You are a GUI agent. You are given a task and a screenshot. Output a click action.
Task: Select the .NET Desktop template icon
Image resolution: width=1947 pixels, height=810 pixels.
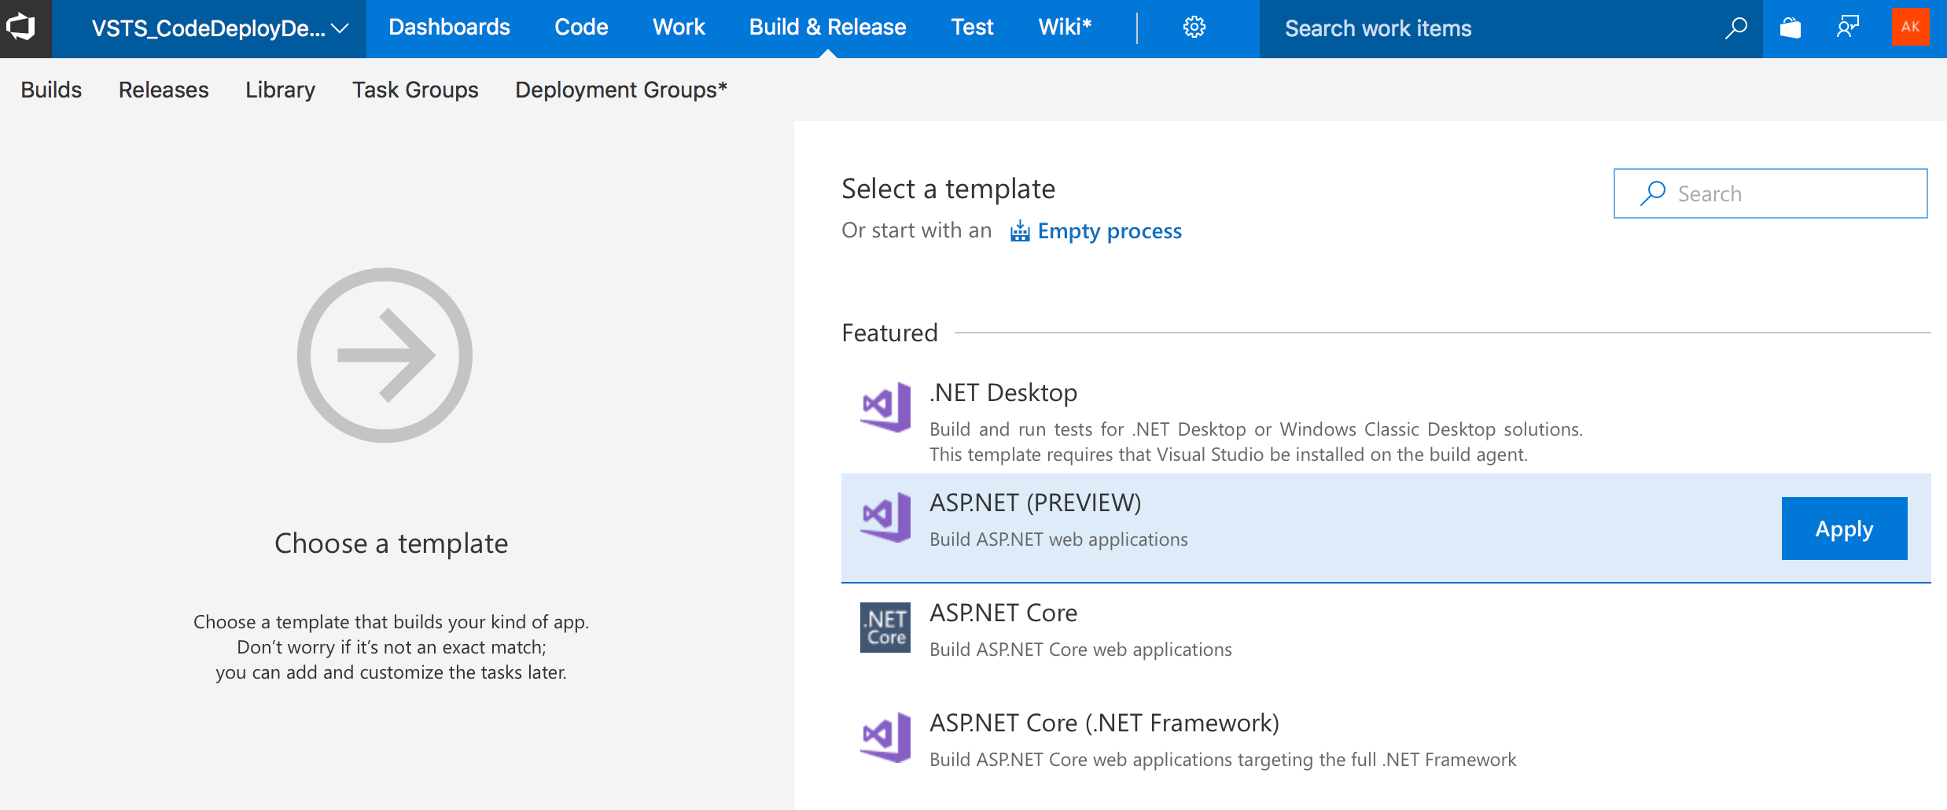(x=885, y=407)
